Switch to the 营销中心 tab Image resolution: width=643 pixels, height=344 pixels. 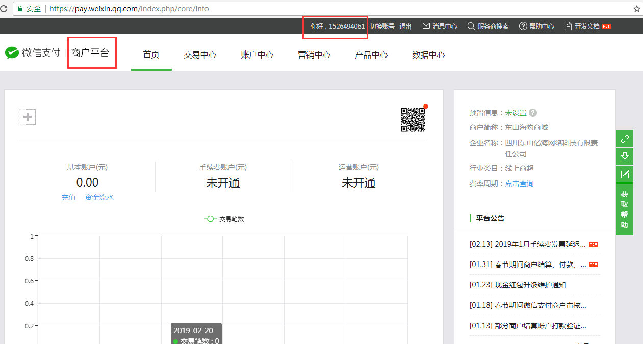[x=315, y=55]
